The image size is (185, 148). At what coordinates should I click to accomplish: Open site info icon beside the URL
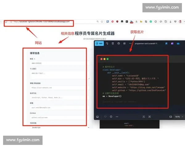click(x=11, y=22)
